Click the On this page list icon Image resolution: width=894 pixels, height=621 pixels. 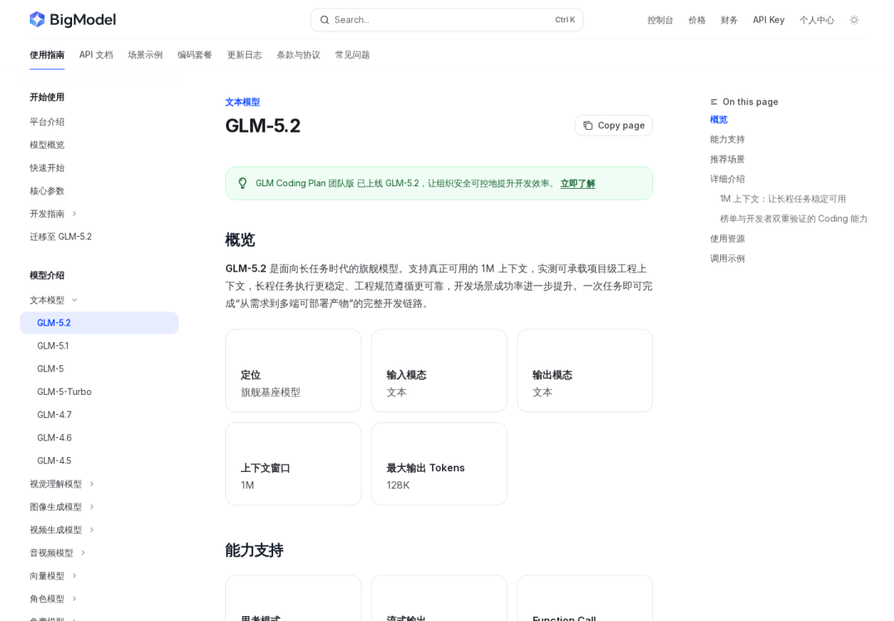tap(714, 102)
